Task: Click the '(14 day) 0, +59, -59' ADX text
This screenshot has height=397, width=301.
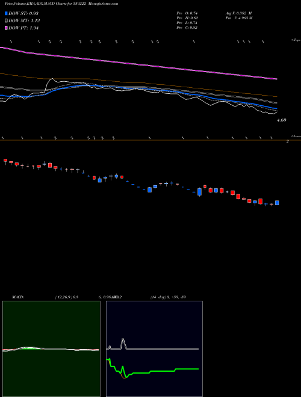Action: tap(168, 297)
